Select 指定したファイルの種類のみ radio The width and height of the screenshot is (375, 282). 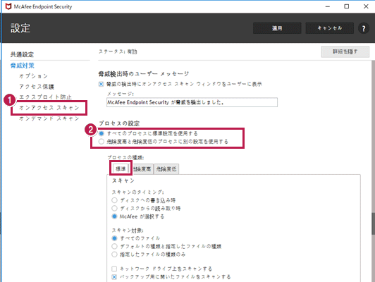coord(115,255)
